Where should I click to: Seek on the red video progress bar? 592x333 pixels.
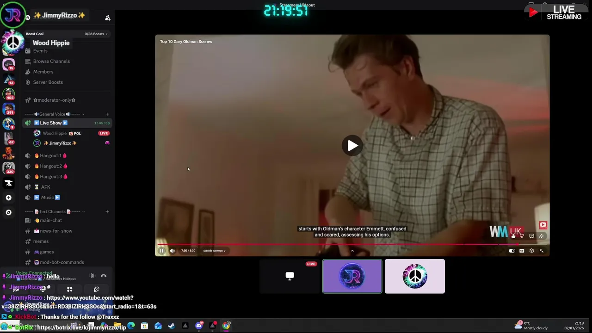[x=352, y=244]
